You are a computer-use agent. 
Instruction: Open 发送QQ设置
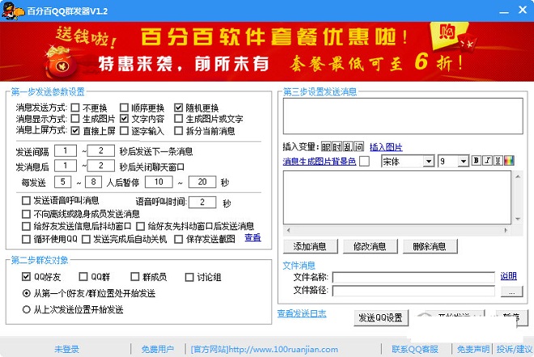[381, 317]
